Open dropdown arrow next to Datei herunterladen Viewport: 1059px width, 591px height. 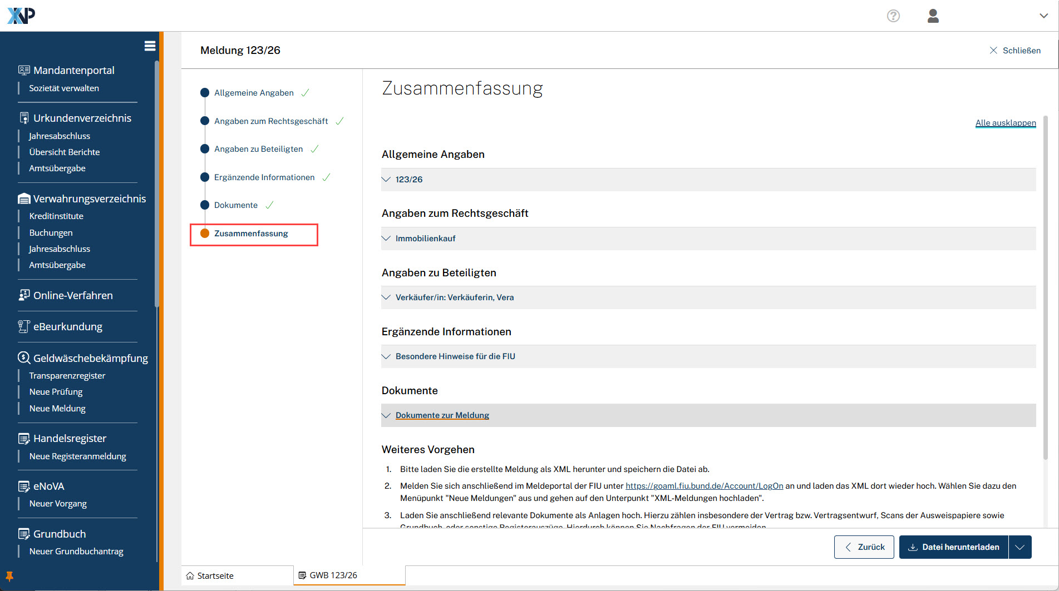point(1019,547)
